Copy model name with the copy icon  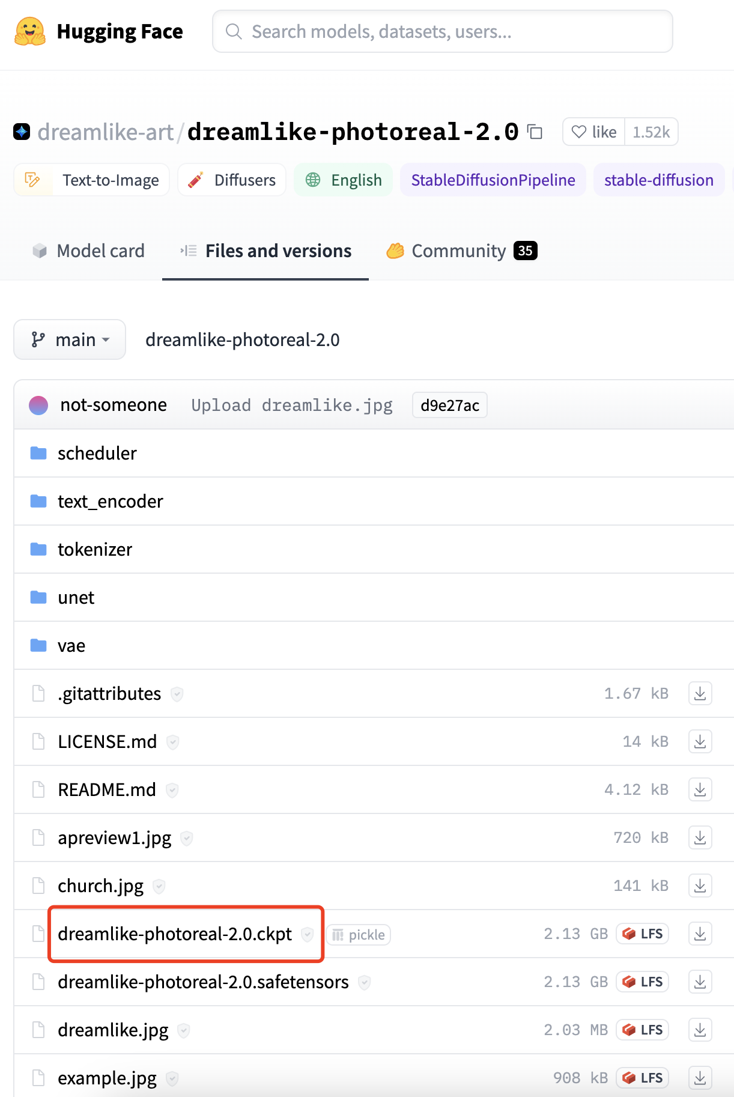[x=535, y=132]
